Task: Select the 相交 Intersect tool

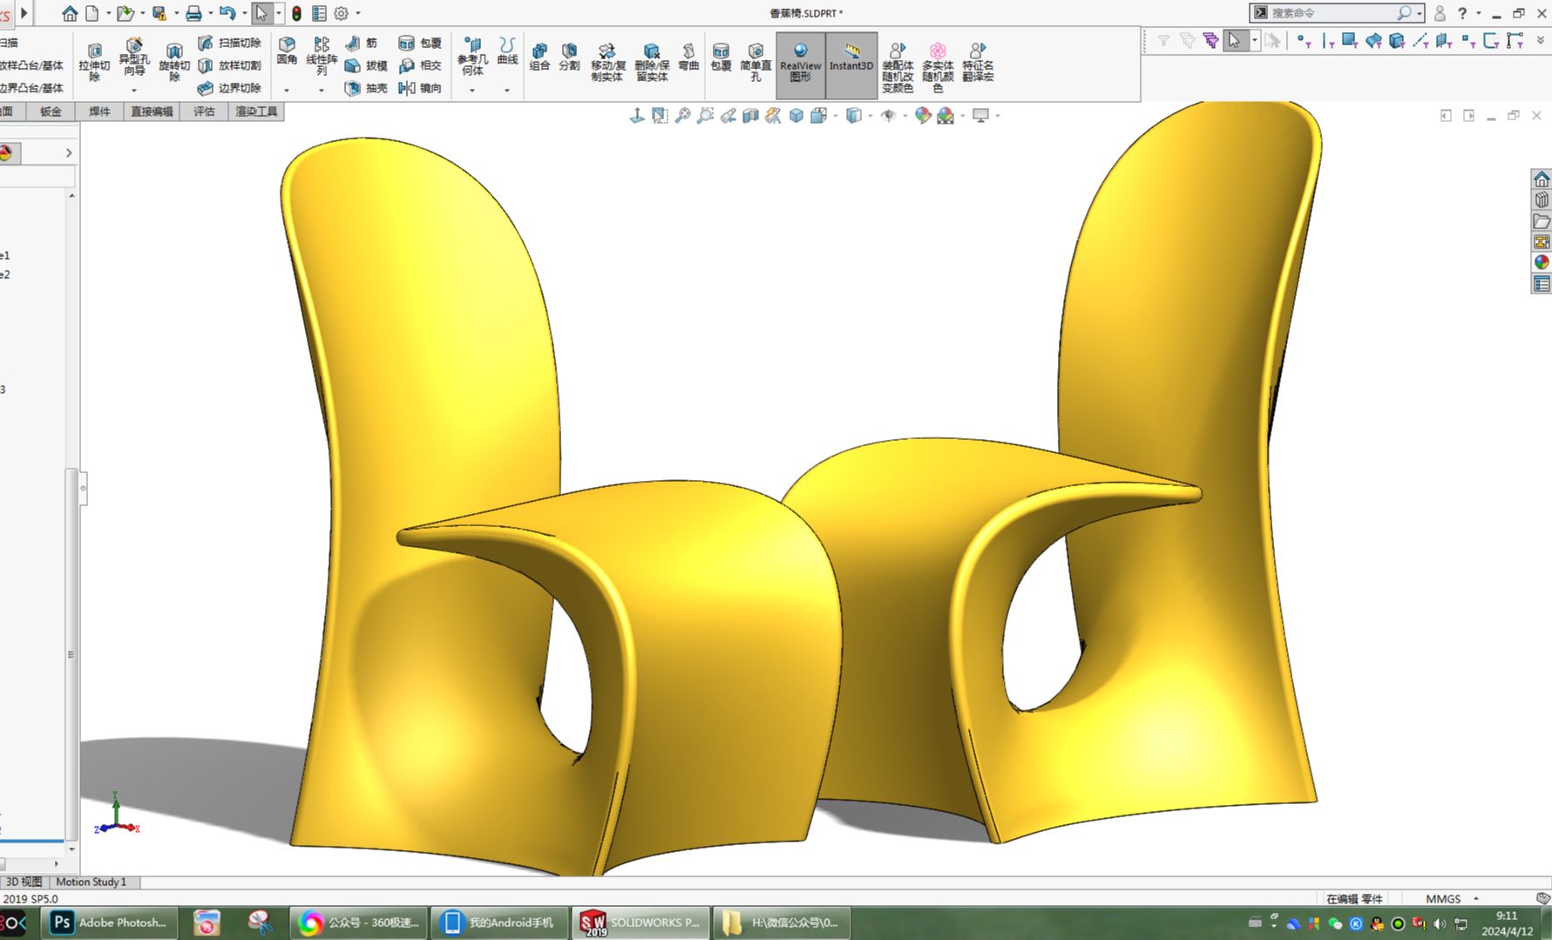Action: [x=420, y=65]
